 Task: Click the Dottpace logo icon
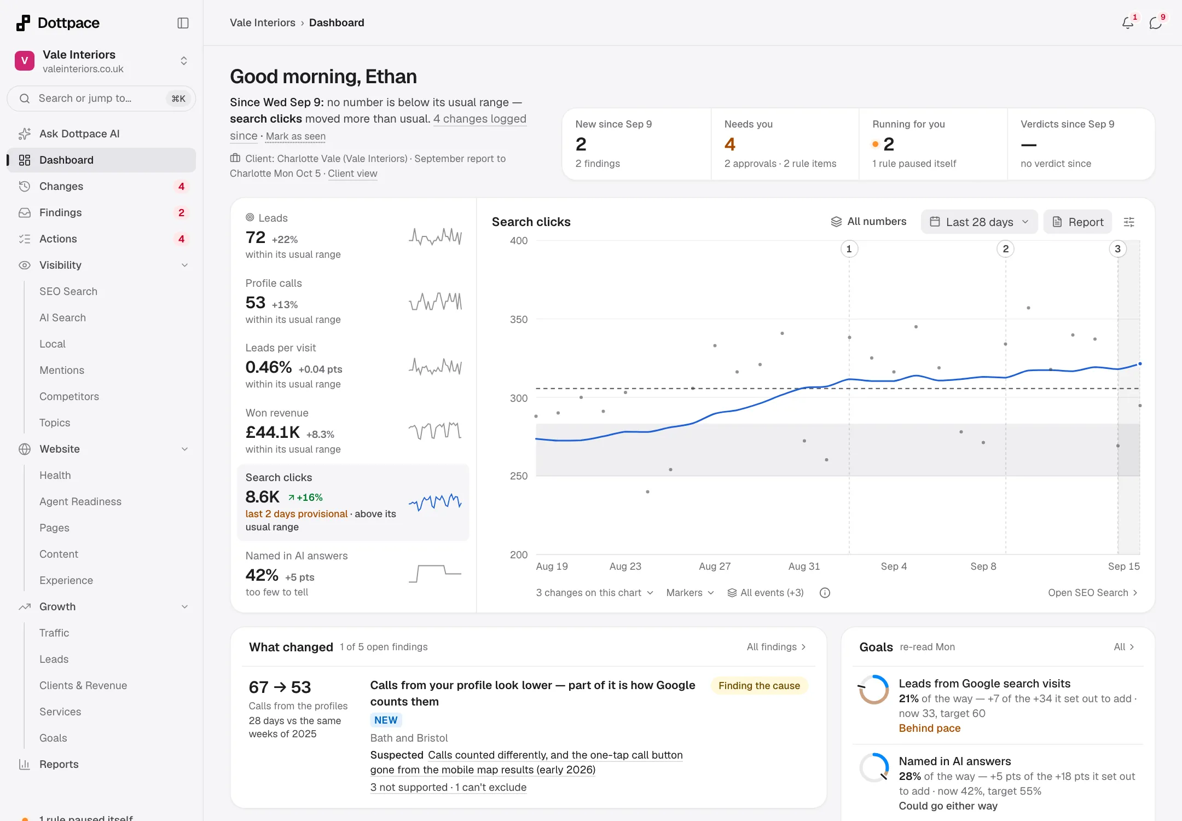click(x=23, y=23)
